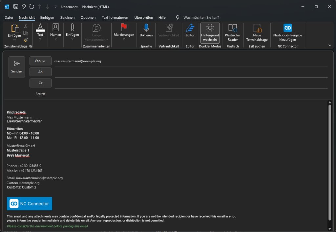Screen dimensions: 336x232
Task: Collapse the ribbon with the chevron
Action: tap(330, 45)
